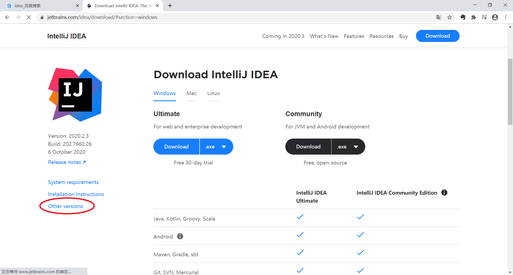513x275 pixels.
Task: Click the header Download button
Action: 438,36
